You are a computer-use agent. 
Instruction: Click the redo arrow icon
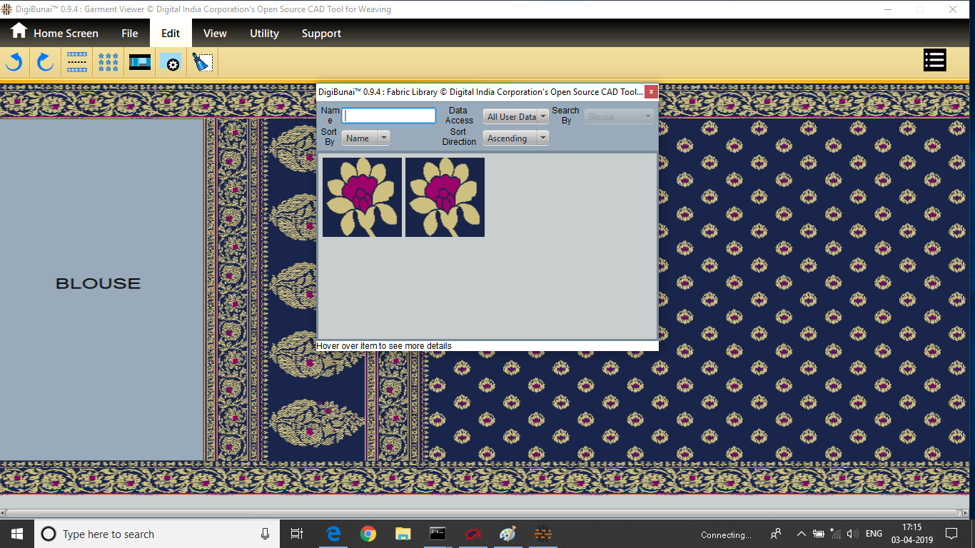46,63
